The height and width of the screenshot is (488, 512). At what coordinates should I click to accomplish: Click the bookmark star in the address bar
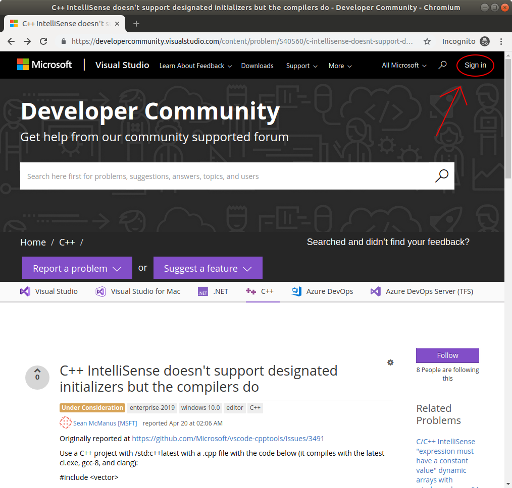coord(427,41)
